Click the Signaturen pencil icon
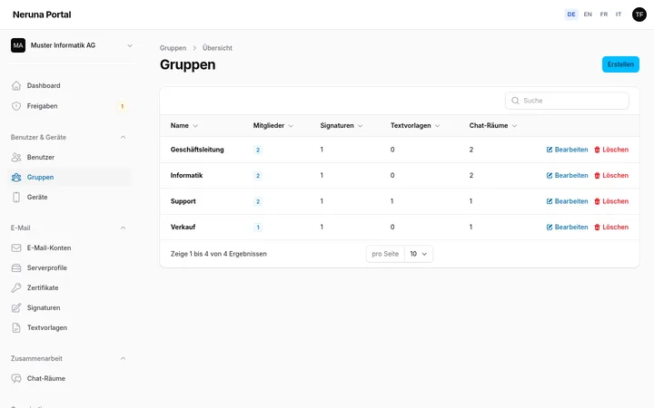The width and height of the screenshot is (654, 408). (x=16, y=308)
